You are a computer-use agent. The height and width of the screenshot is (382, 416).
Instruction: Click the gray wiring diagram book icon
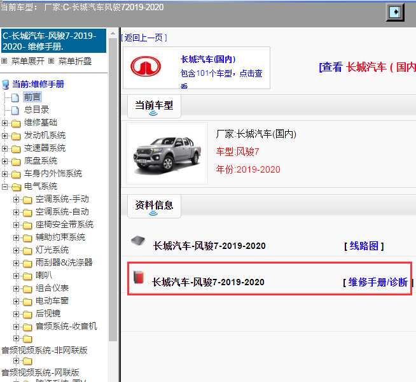(138, 241)
